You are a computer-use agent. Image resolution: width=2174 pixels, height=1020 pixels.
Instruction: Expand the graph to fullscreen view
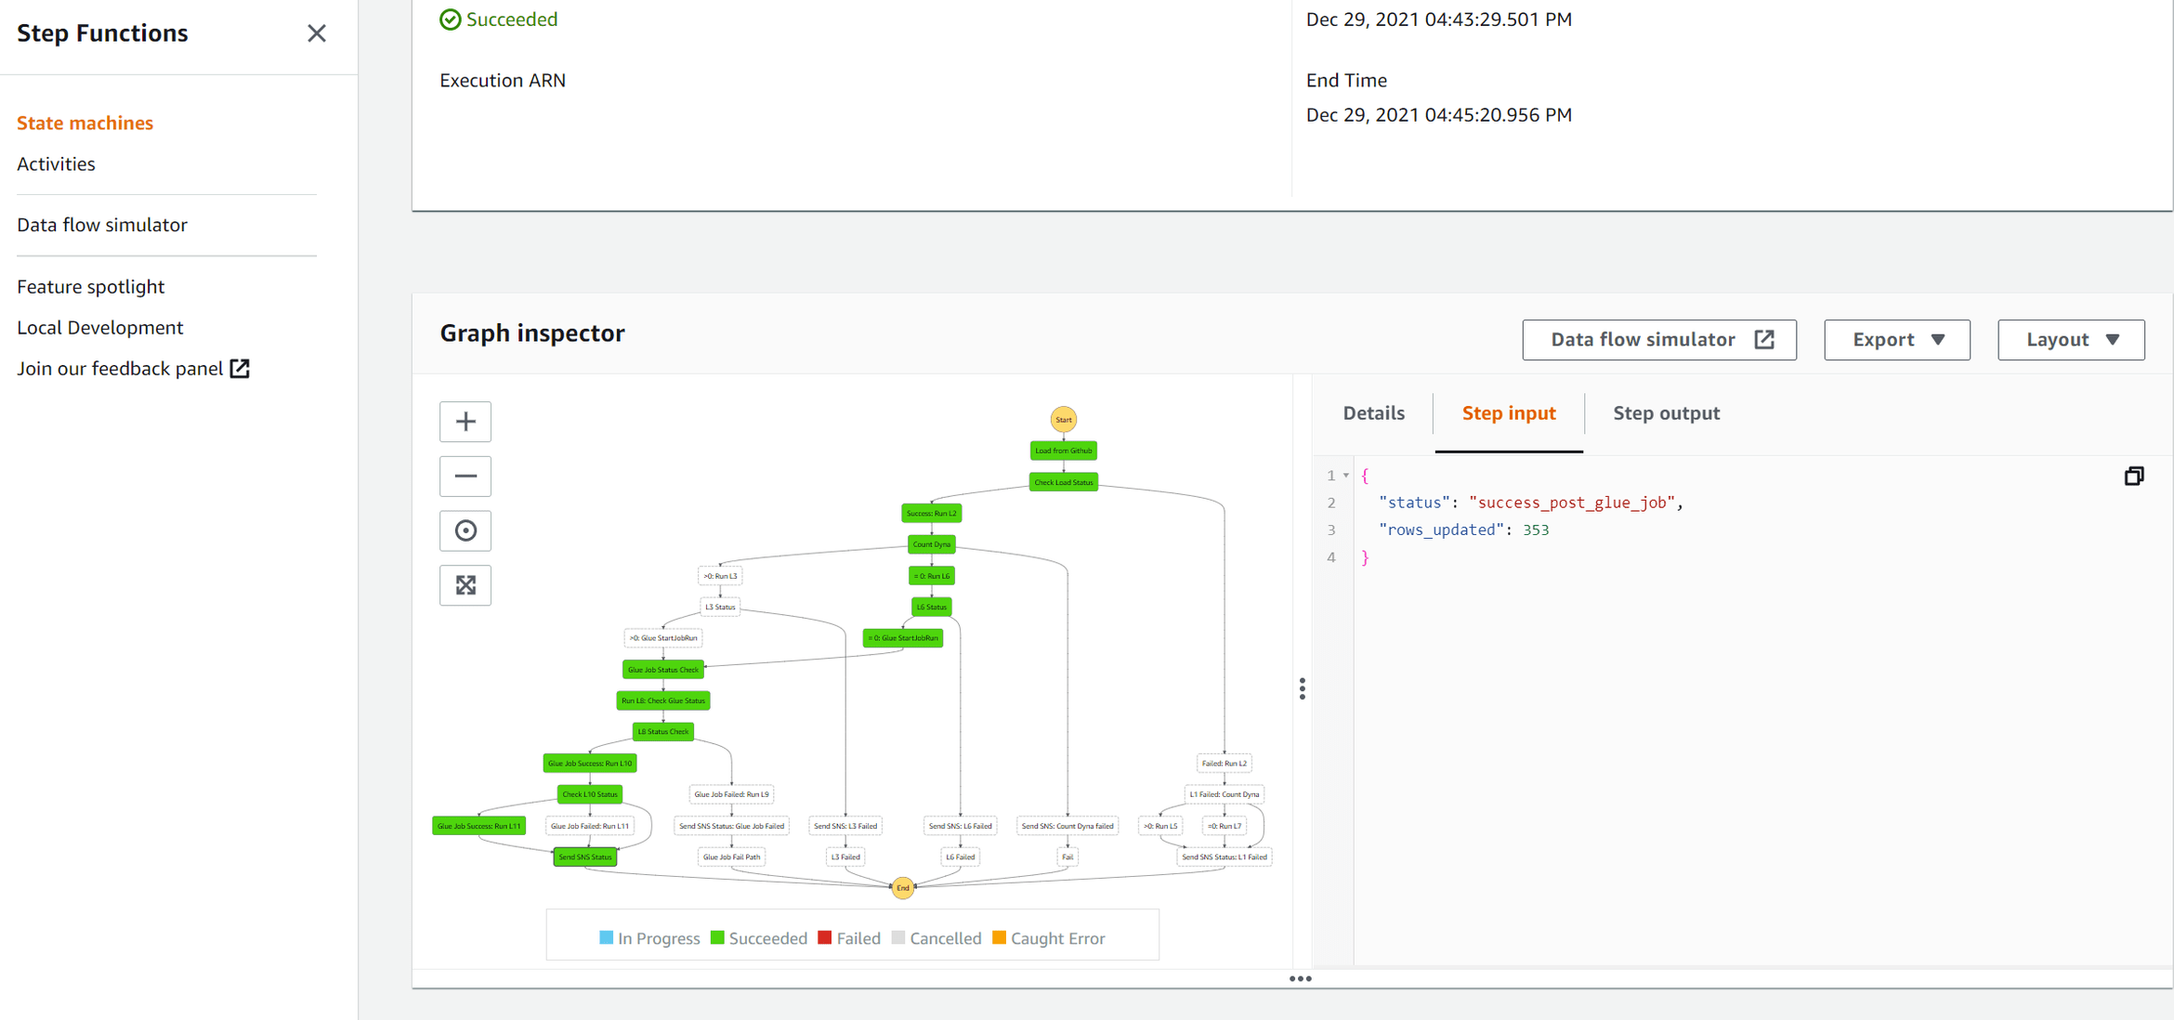pyautogui.click(x=465, y=585)
